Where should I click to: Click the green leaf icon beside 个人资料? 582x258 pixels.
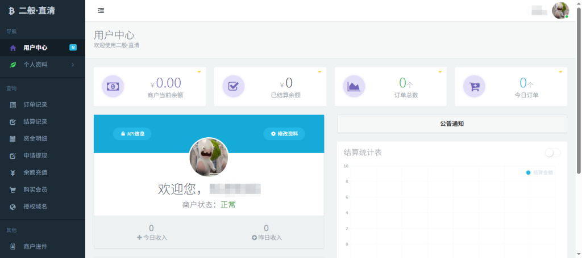[13, 65]
